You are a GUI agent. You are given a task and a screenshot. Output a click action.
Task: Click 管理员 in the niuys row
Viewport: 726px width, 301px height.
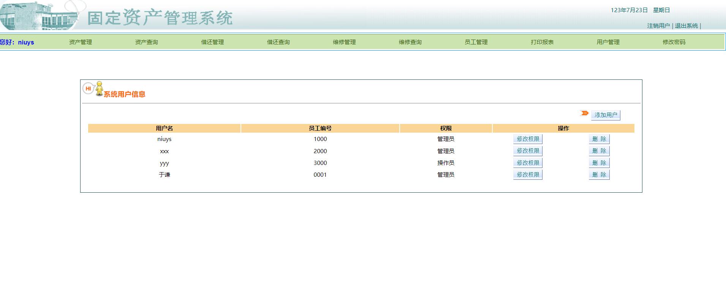(x=446, y=139)
